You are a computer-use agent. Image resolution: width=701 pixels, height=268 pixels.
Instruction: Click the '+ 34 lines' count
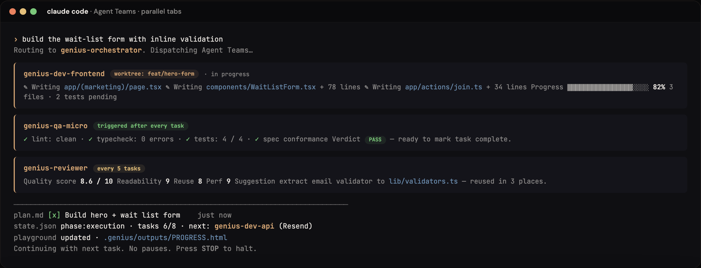506,87
